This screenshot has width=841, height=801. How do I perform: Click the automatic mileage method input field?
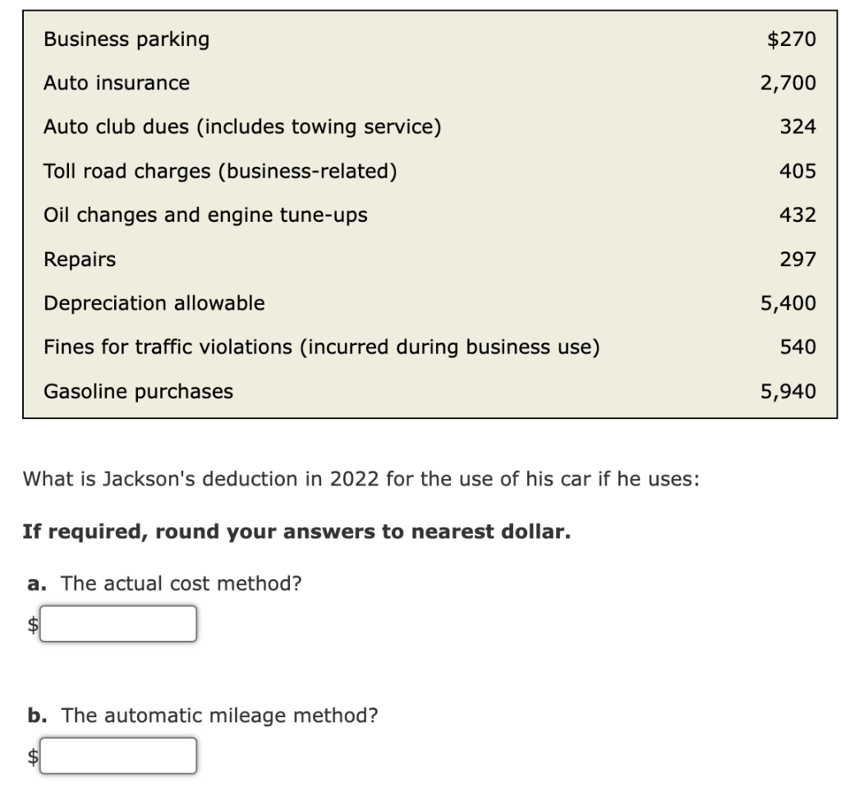coord(119,756)
